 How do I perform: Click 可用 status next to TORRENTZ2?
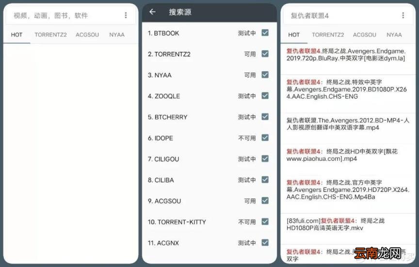pos(250,54)
